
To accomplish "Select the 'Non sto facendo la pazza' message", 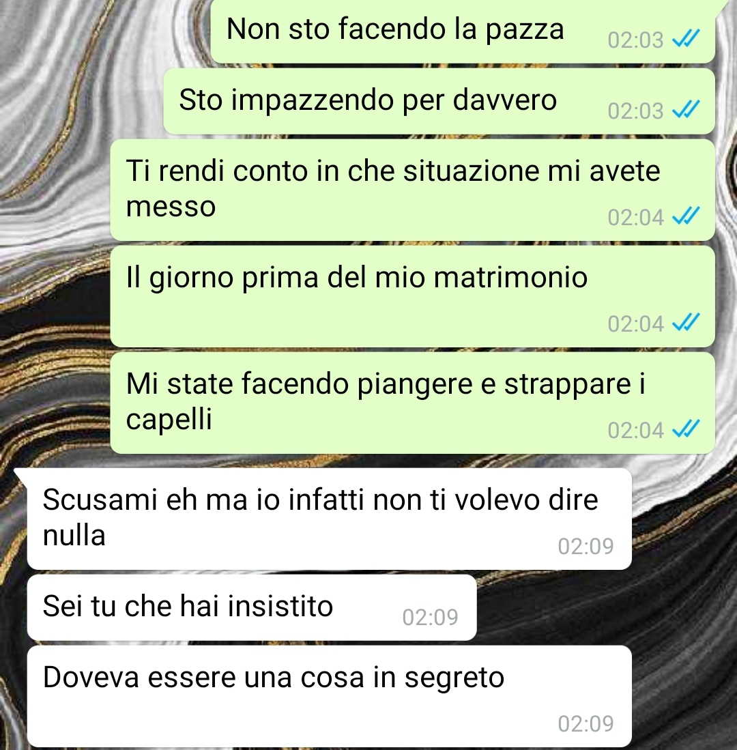I will 463,31.
